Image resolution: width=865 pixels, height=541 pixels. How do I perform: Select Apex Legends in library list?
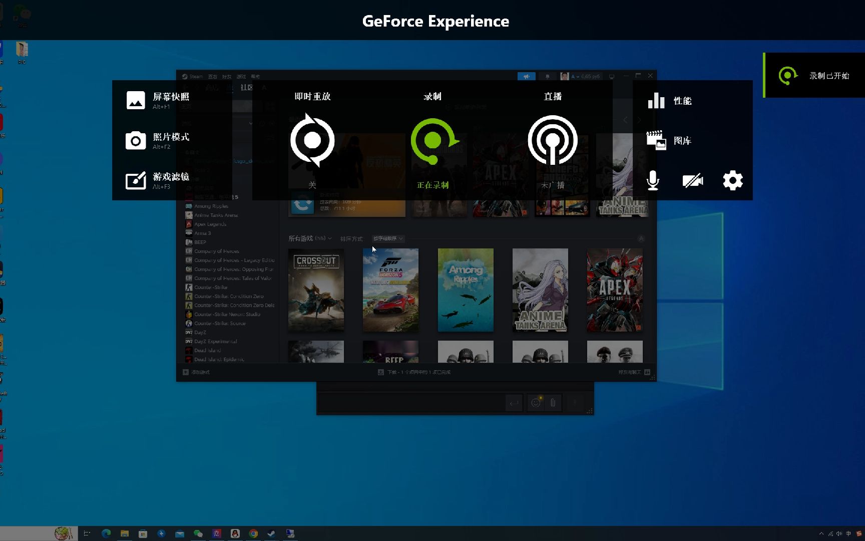[210, 224]
